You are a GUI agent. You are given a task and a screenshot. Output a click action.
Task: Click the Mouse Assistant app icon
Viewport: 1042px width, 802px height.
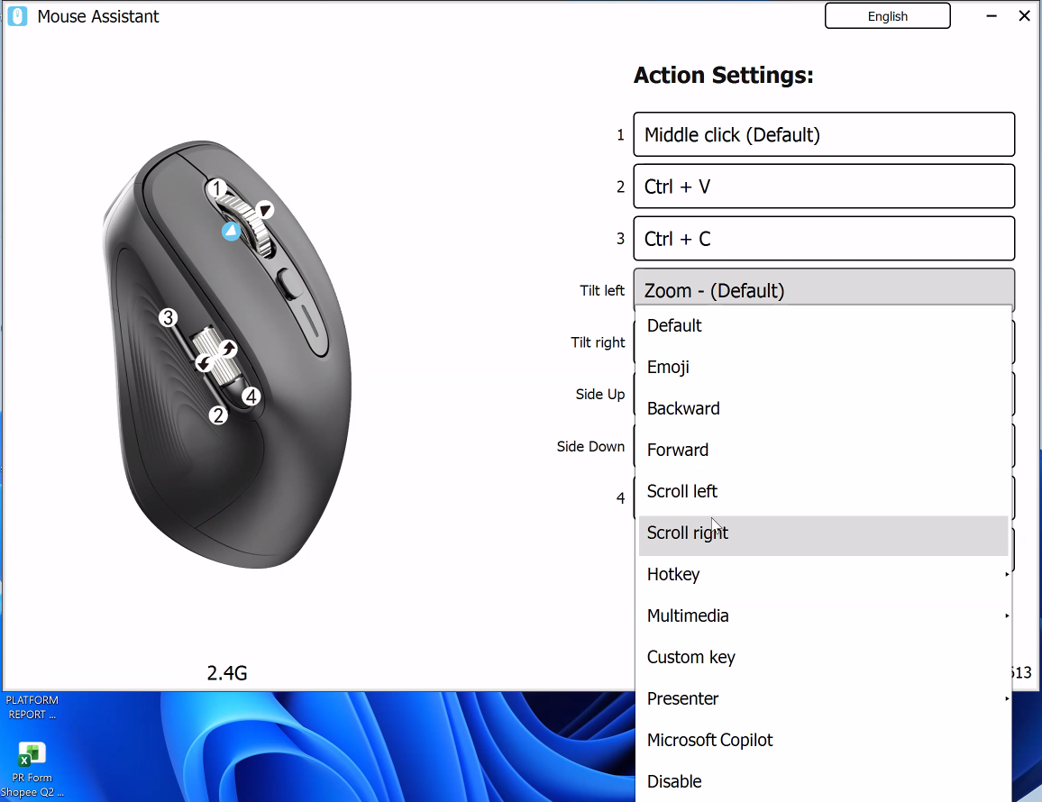point(17,16)
